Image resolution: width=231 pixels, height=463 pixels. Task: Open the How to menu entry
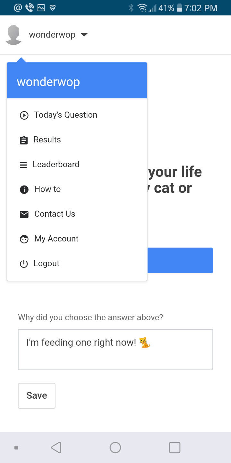click(47, 189)
